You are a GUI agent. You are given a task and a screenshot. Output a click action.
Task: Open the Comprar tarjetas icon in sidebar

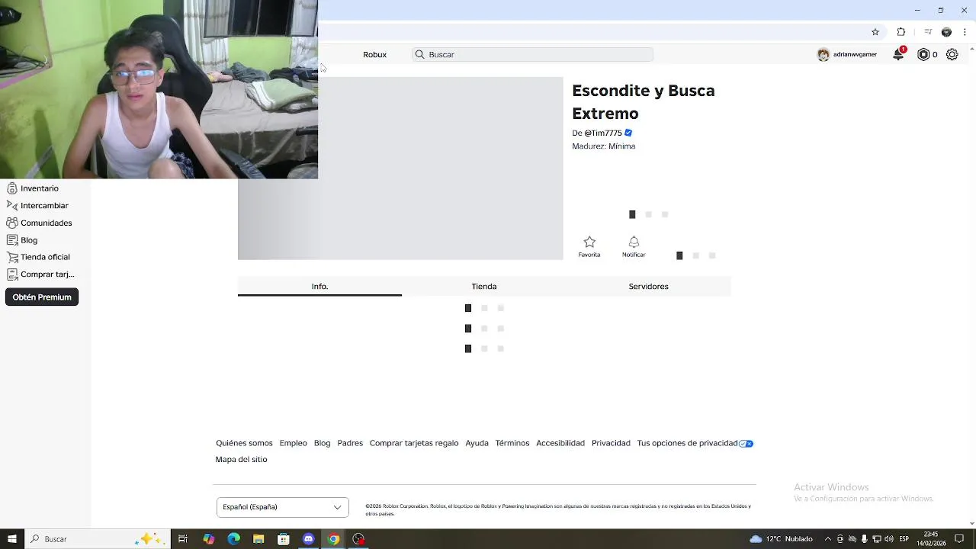[12, 274]
